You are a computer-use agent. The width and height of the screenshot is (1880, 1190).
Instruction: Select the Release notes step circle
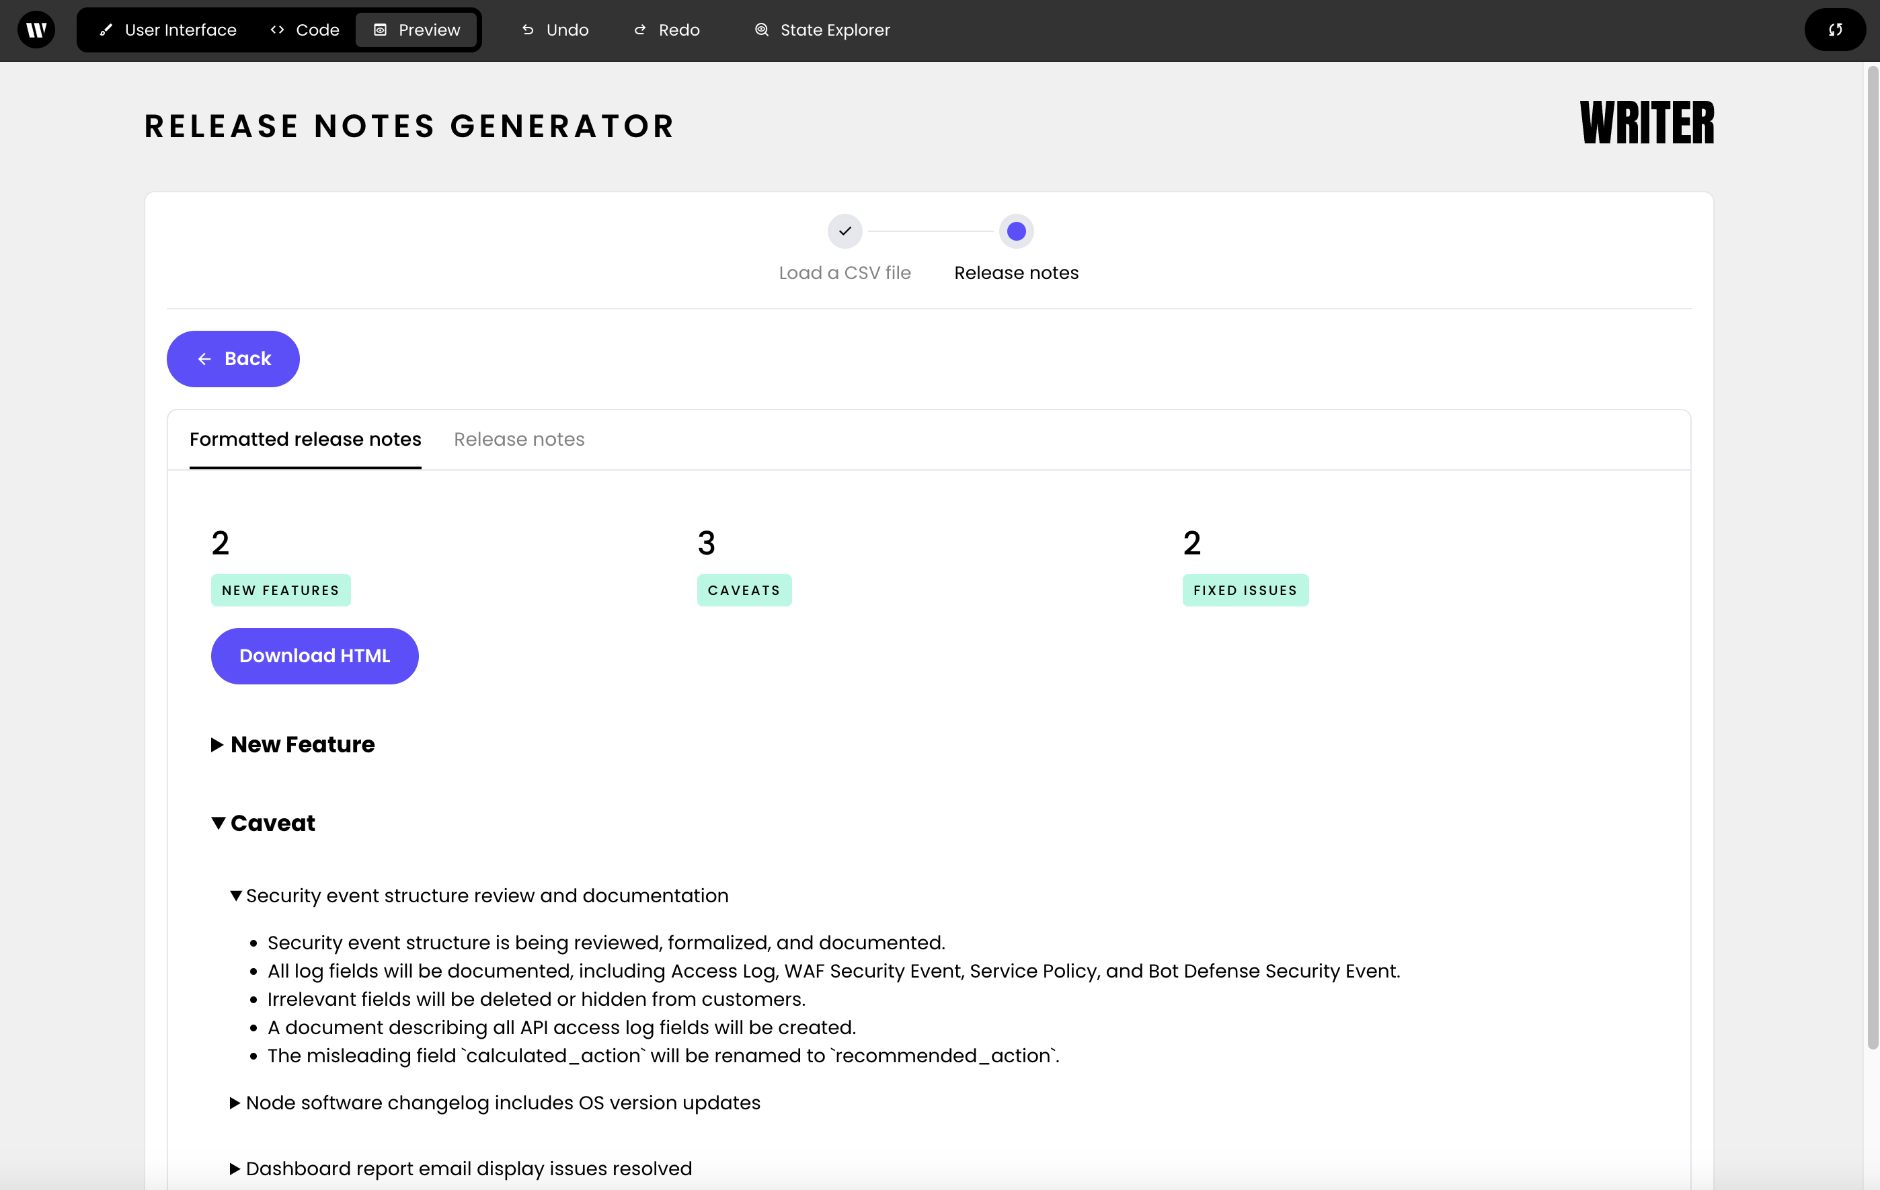(1016, 231)
